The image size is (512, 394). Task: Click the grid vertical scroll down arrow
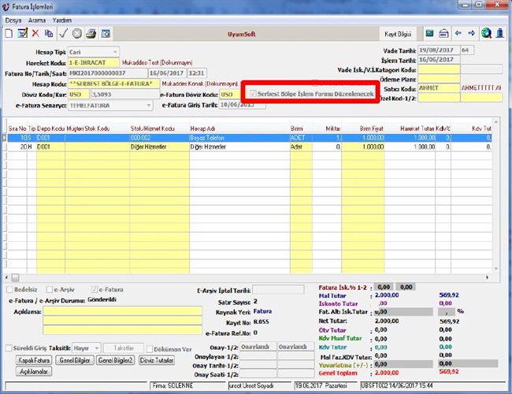496,269
